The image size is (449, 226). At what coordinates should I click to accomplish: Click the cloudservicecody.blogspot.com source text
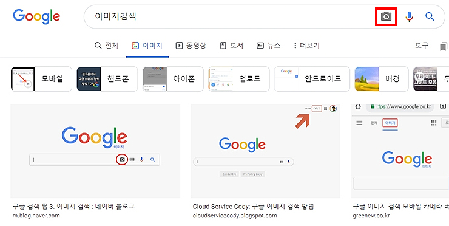tap(235, 216)
